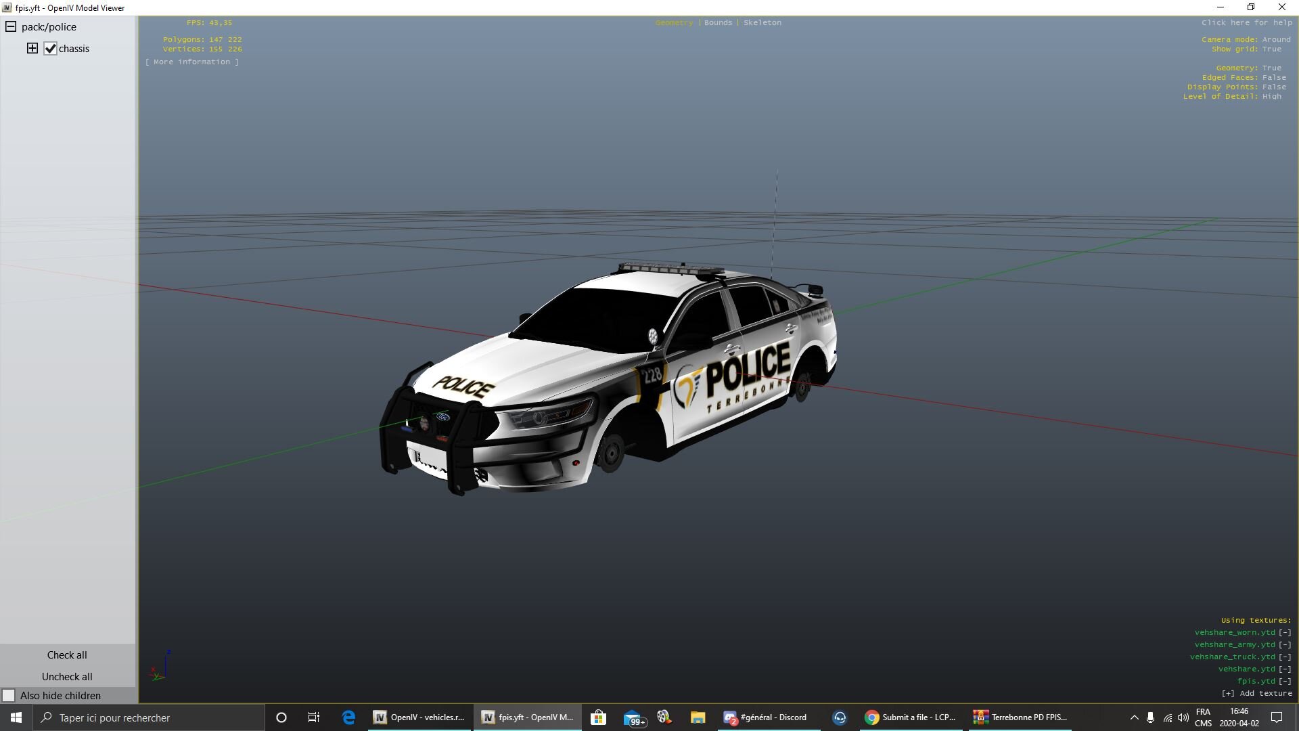
Task: Enable Also hide children checkbox
Action: tap(9, 695)
